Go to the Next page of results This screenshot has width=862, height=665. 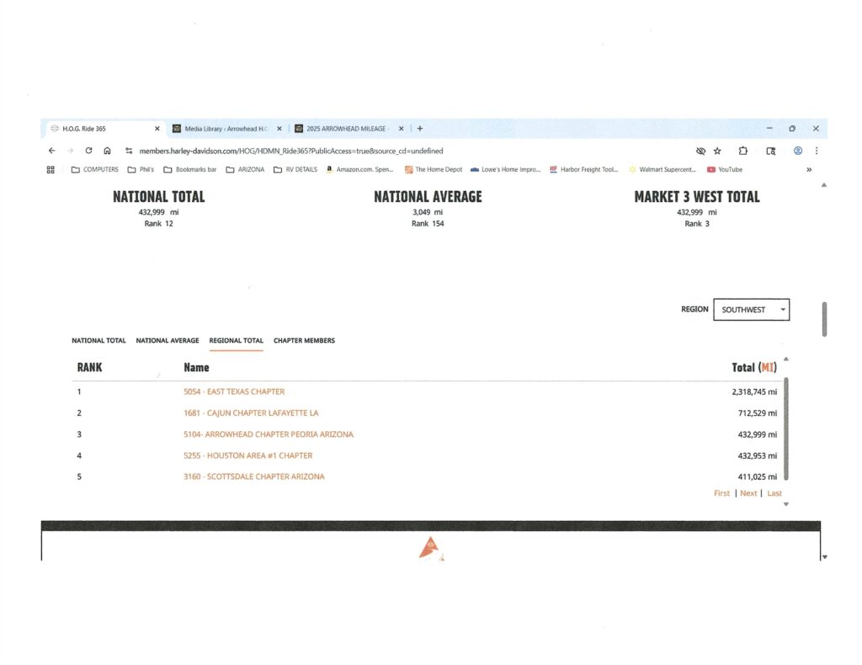click(x=748, y=493)
